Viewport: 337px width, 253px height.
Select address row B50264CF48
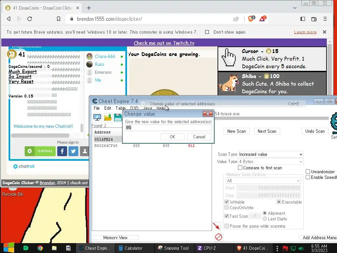coord(151,146)
